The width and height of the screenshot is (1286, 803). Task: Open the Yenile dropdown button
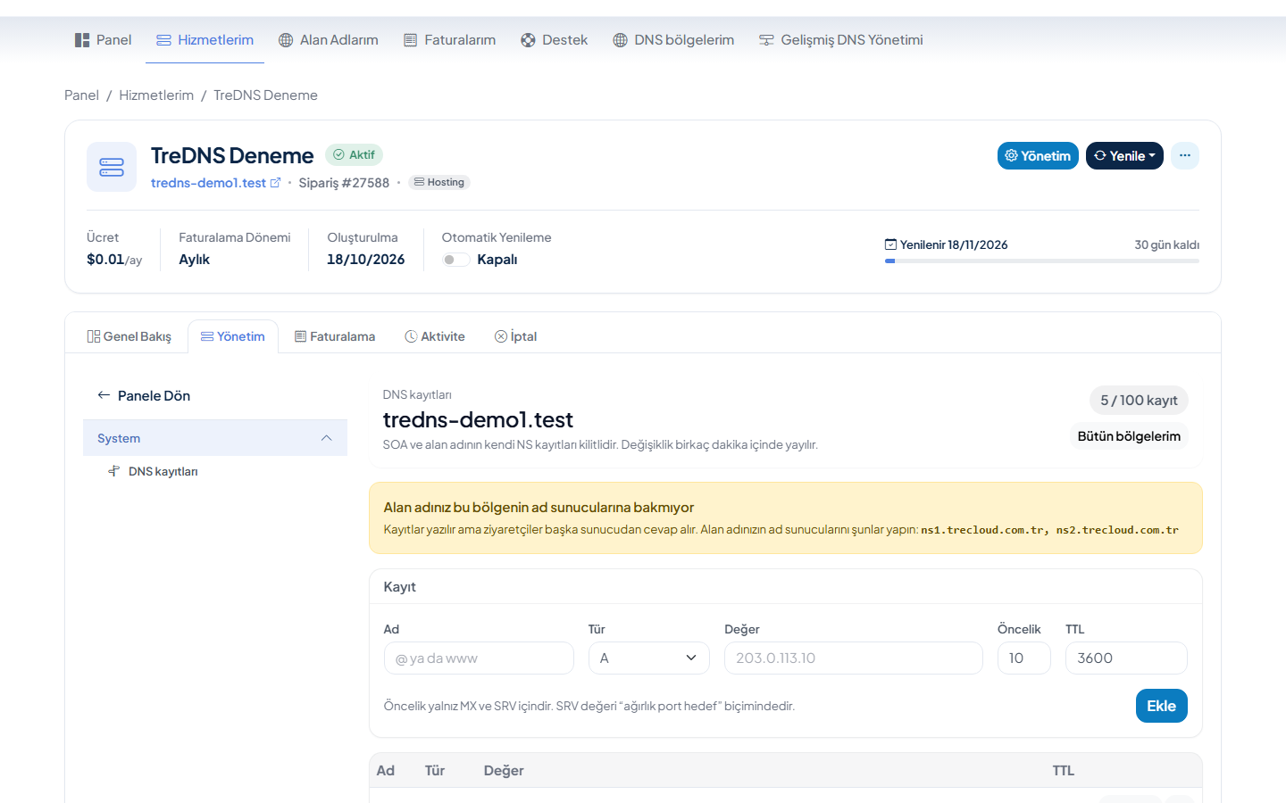pos(1124,155)
